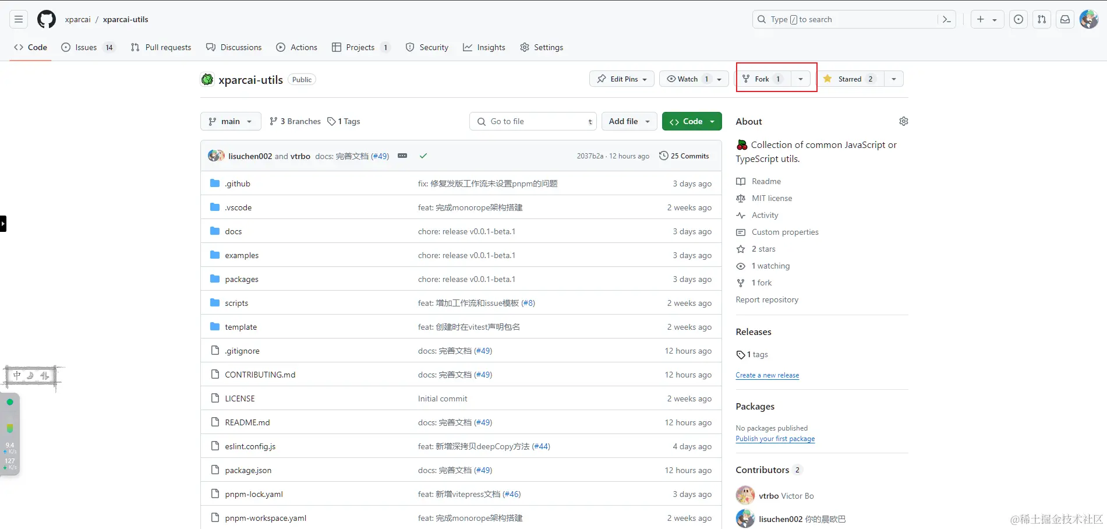Click the header search box
Image resolution: width=1107 pixels, height=529 pixels.
(854, 19)
